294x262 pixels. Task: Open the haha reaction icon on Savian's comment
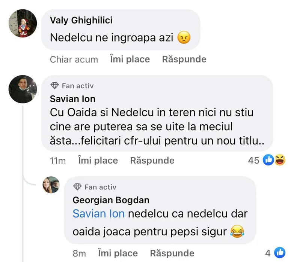(279, 160)
